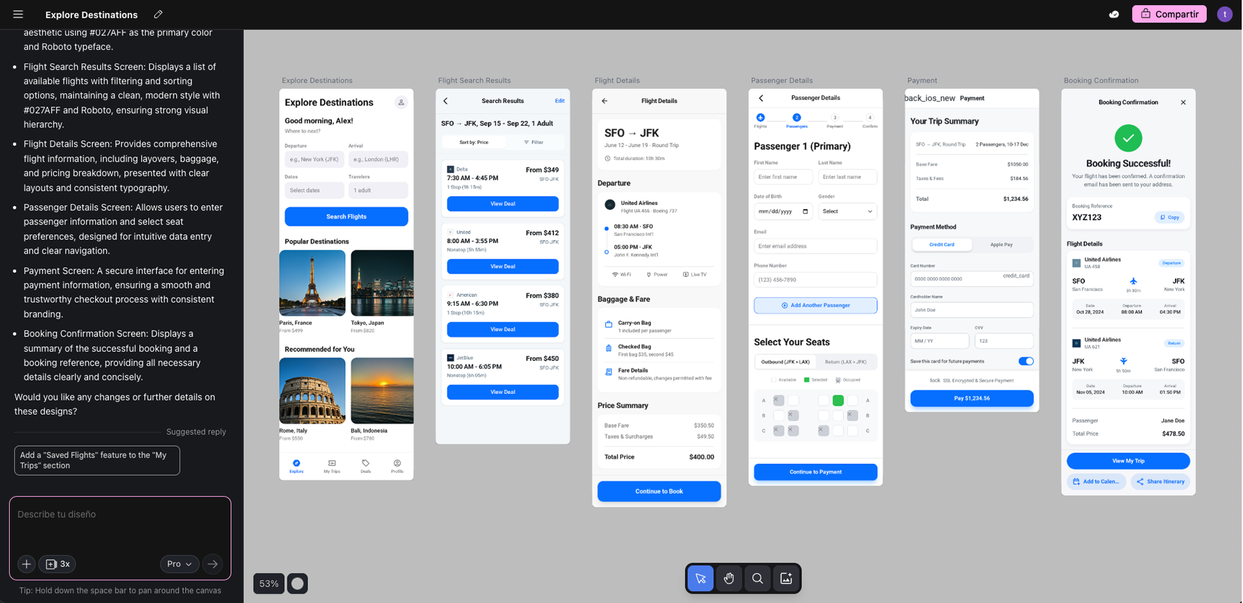Open the Gender Select dropdown

[x=847, y=212]
